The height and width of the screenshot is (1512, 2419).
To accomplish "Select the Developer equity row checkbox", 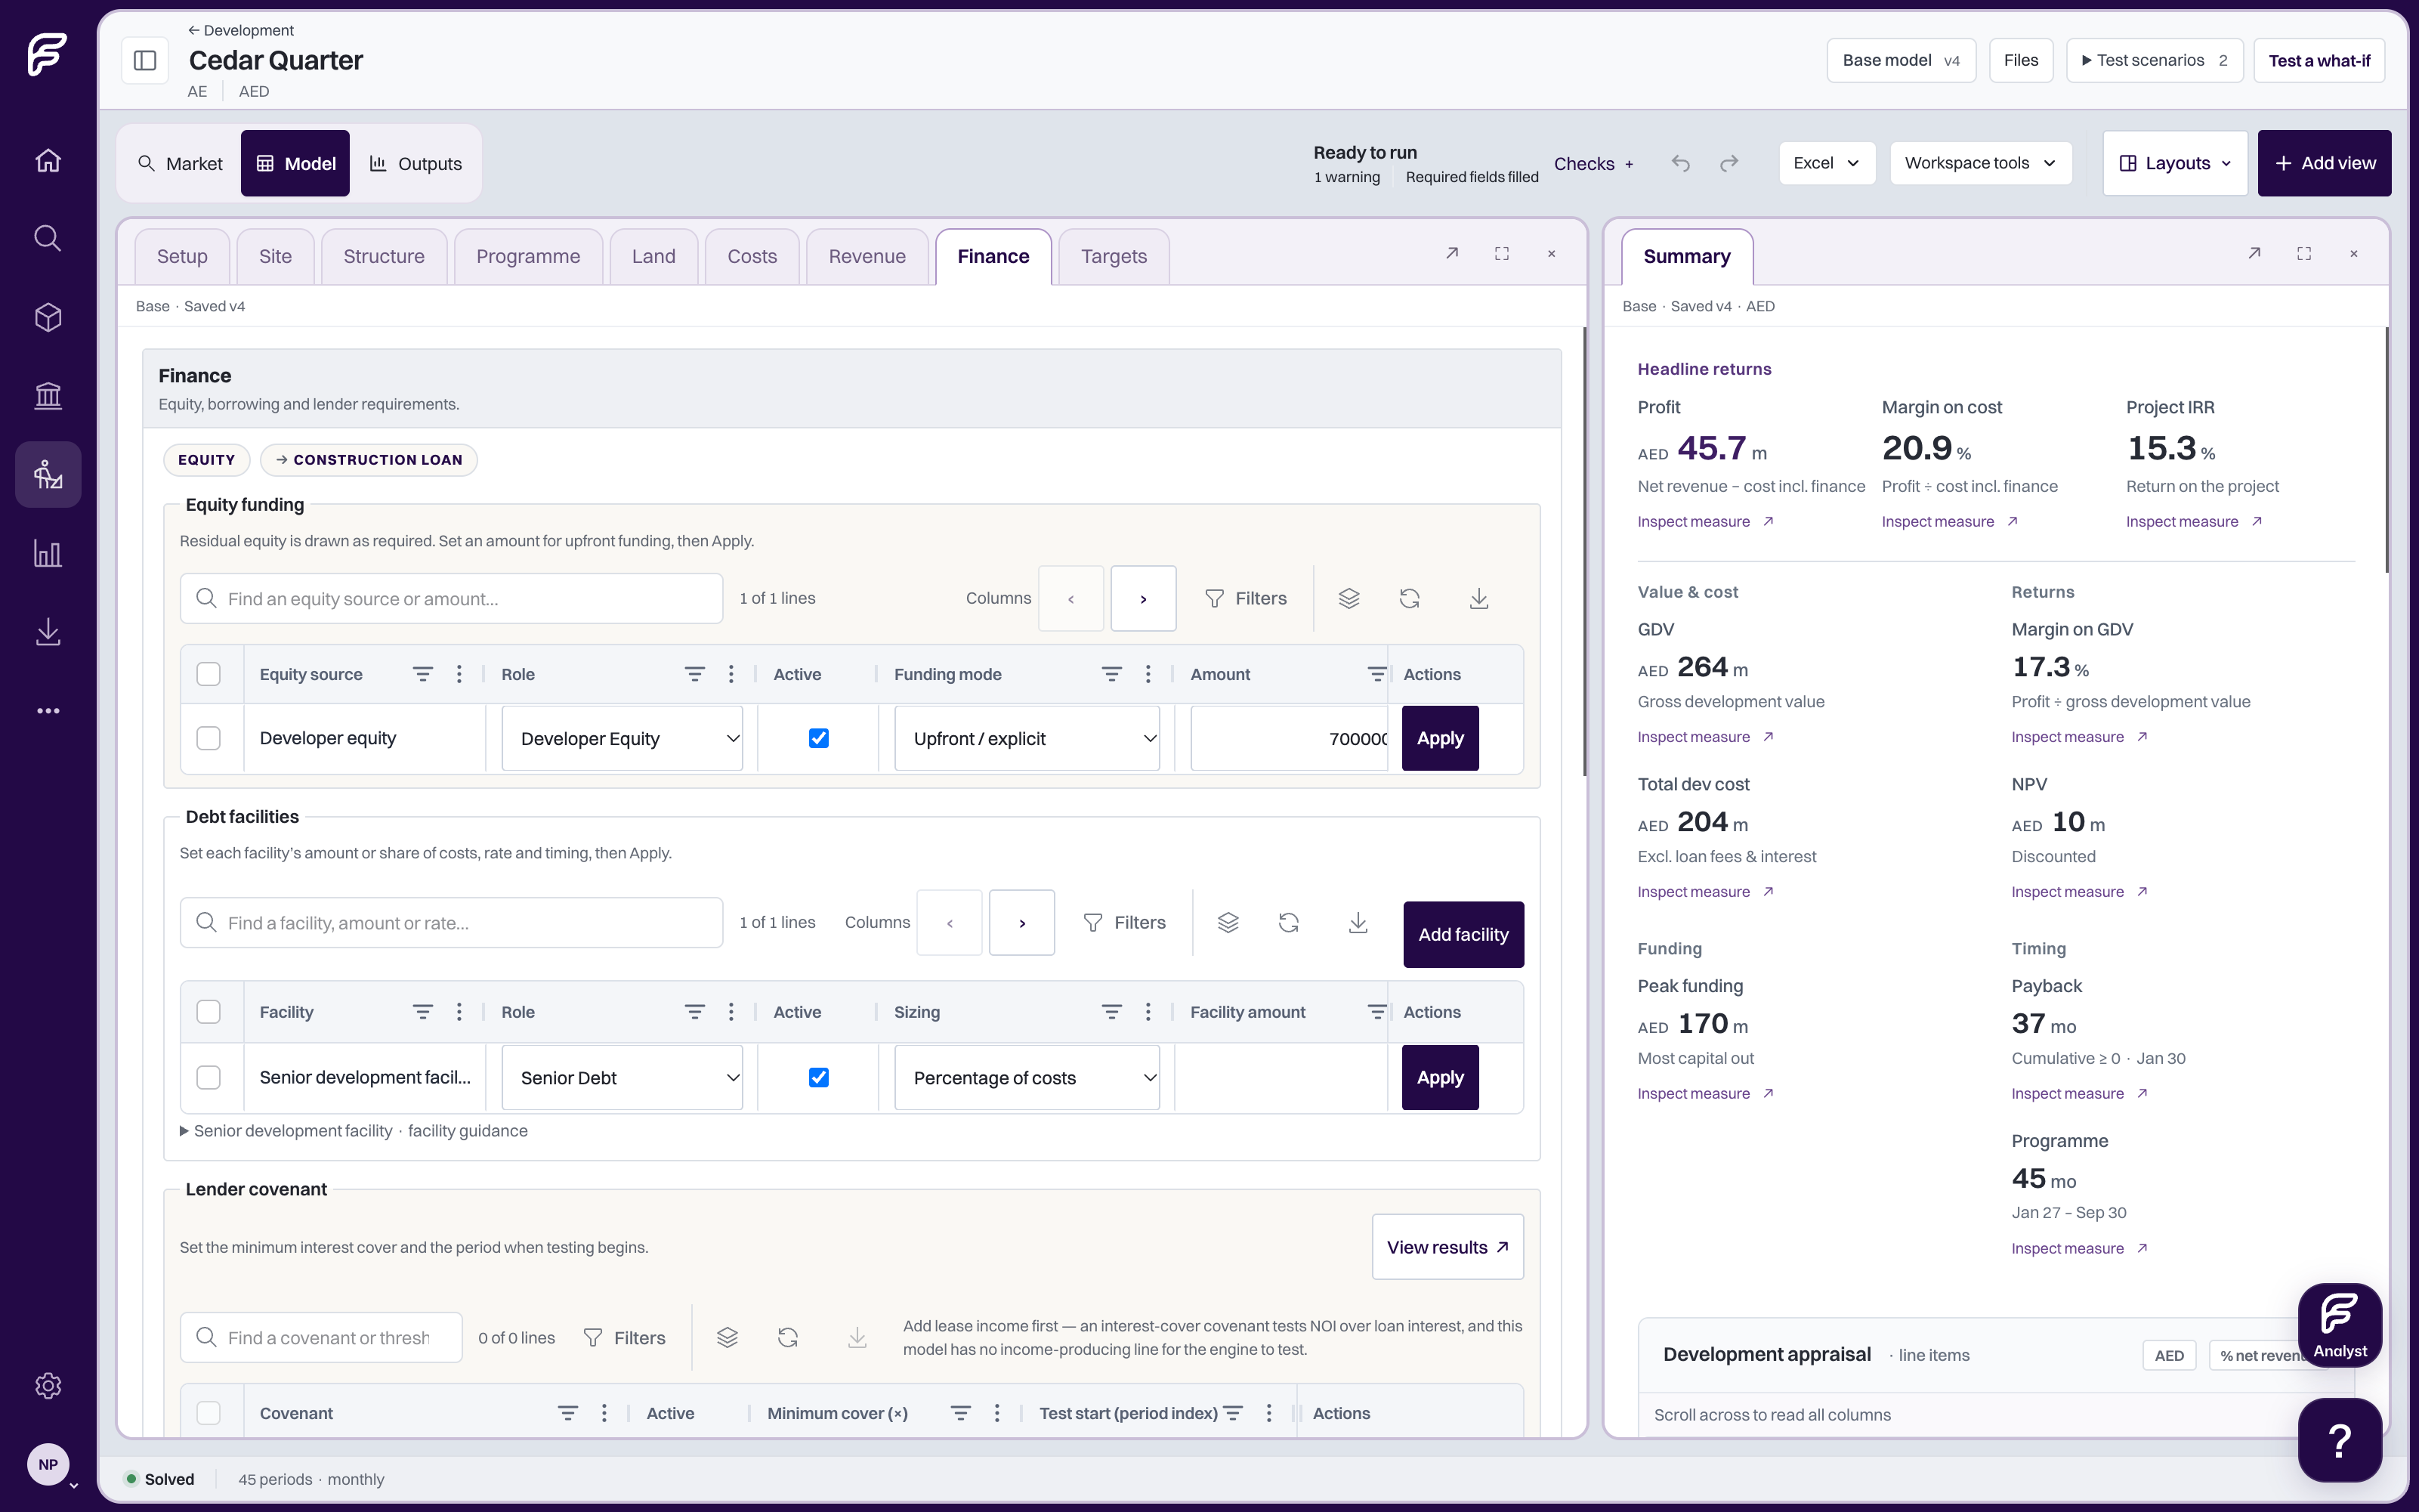I will 208,738.
